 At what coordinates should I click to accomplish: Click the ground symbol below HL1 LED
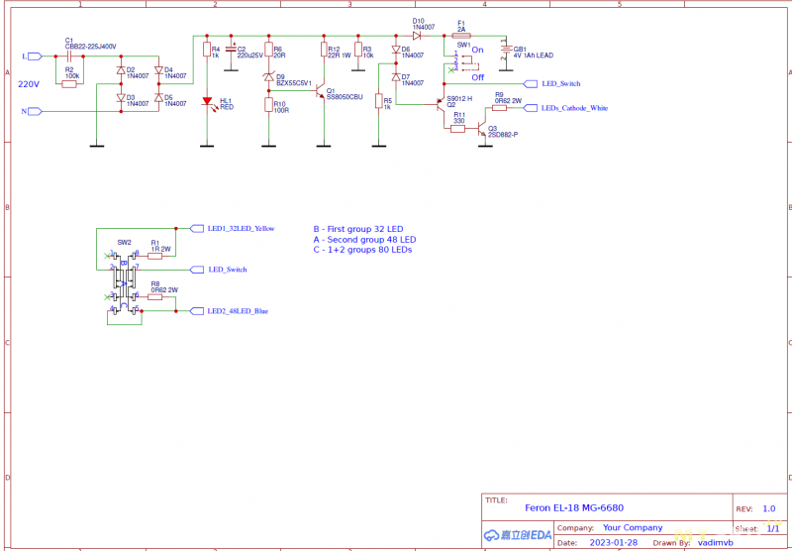click(206, 146)
